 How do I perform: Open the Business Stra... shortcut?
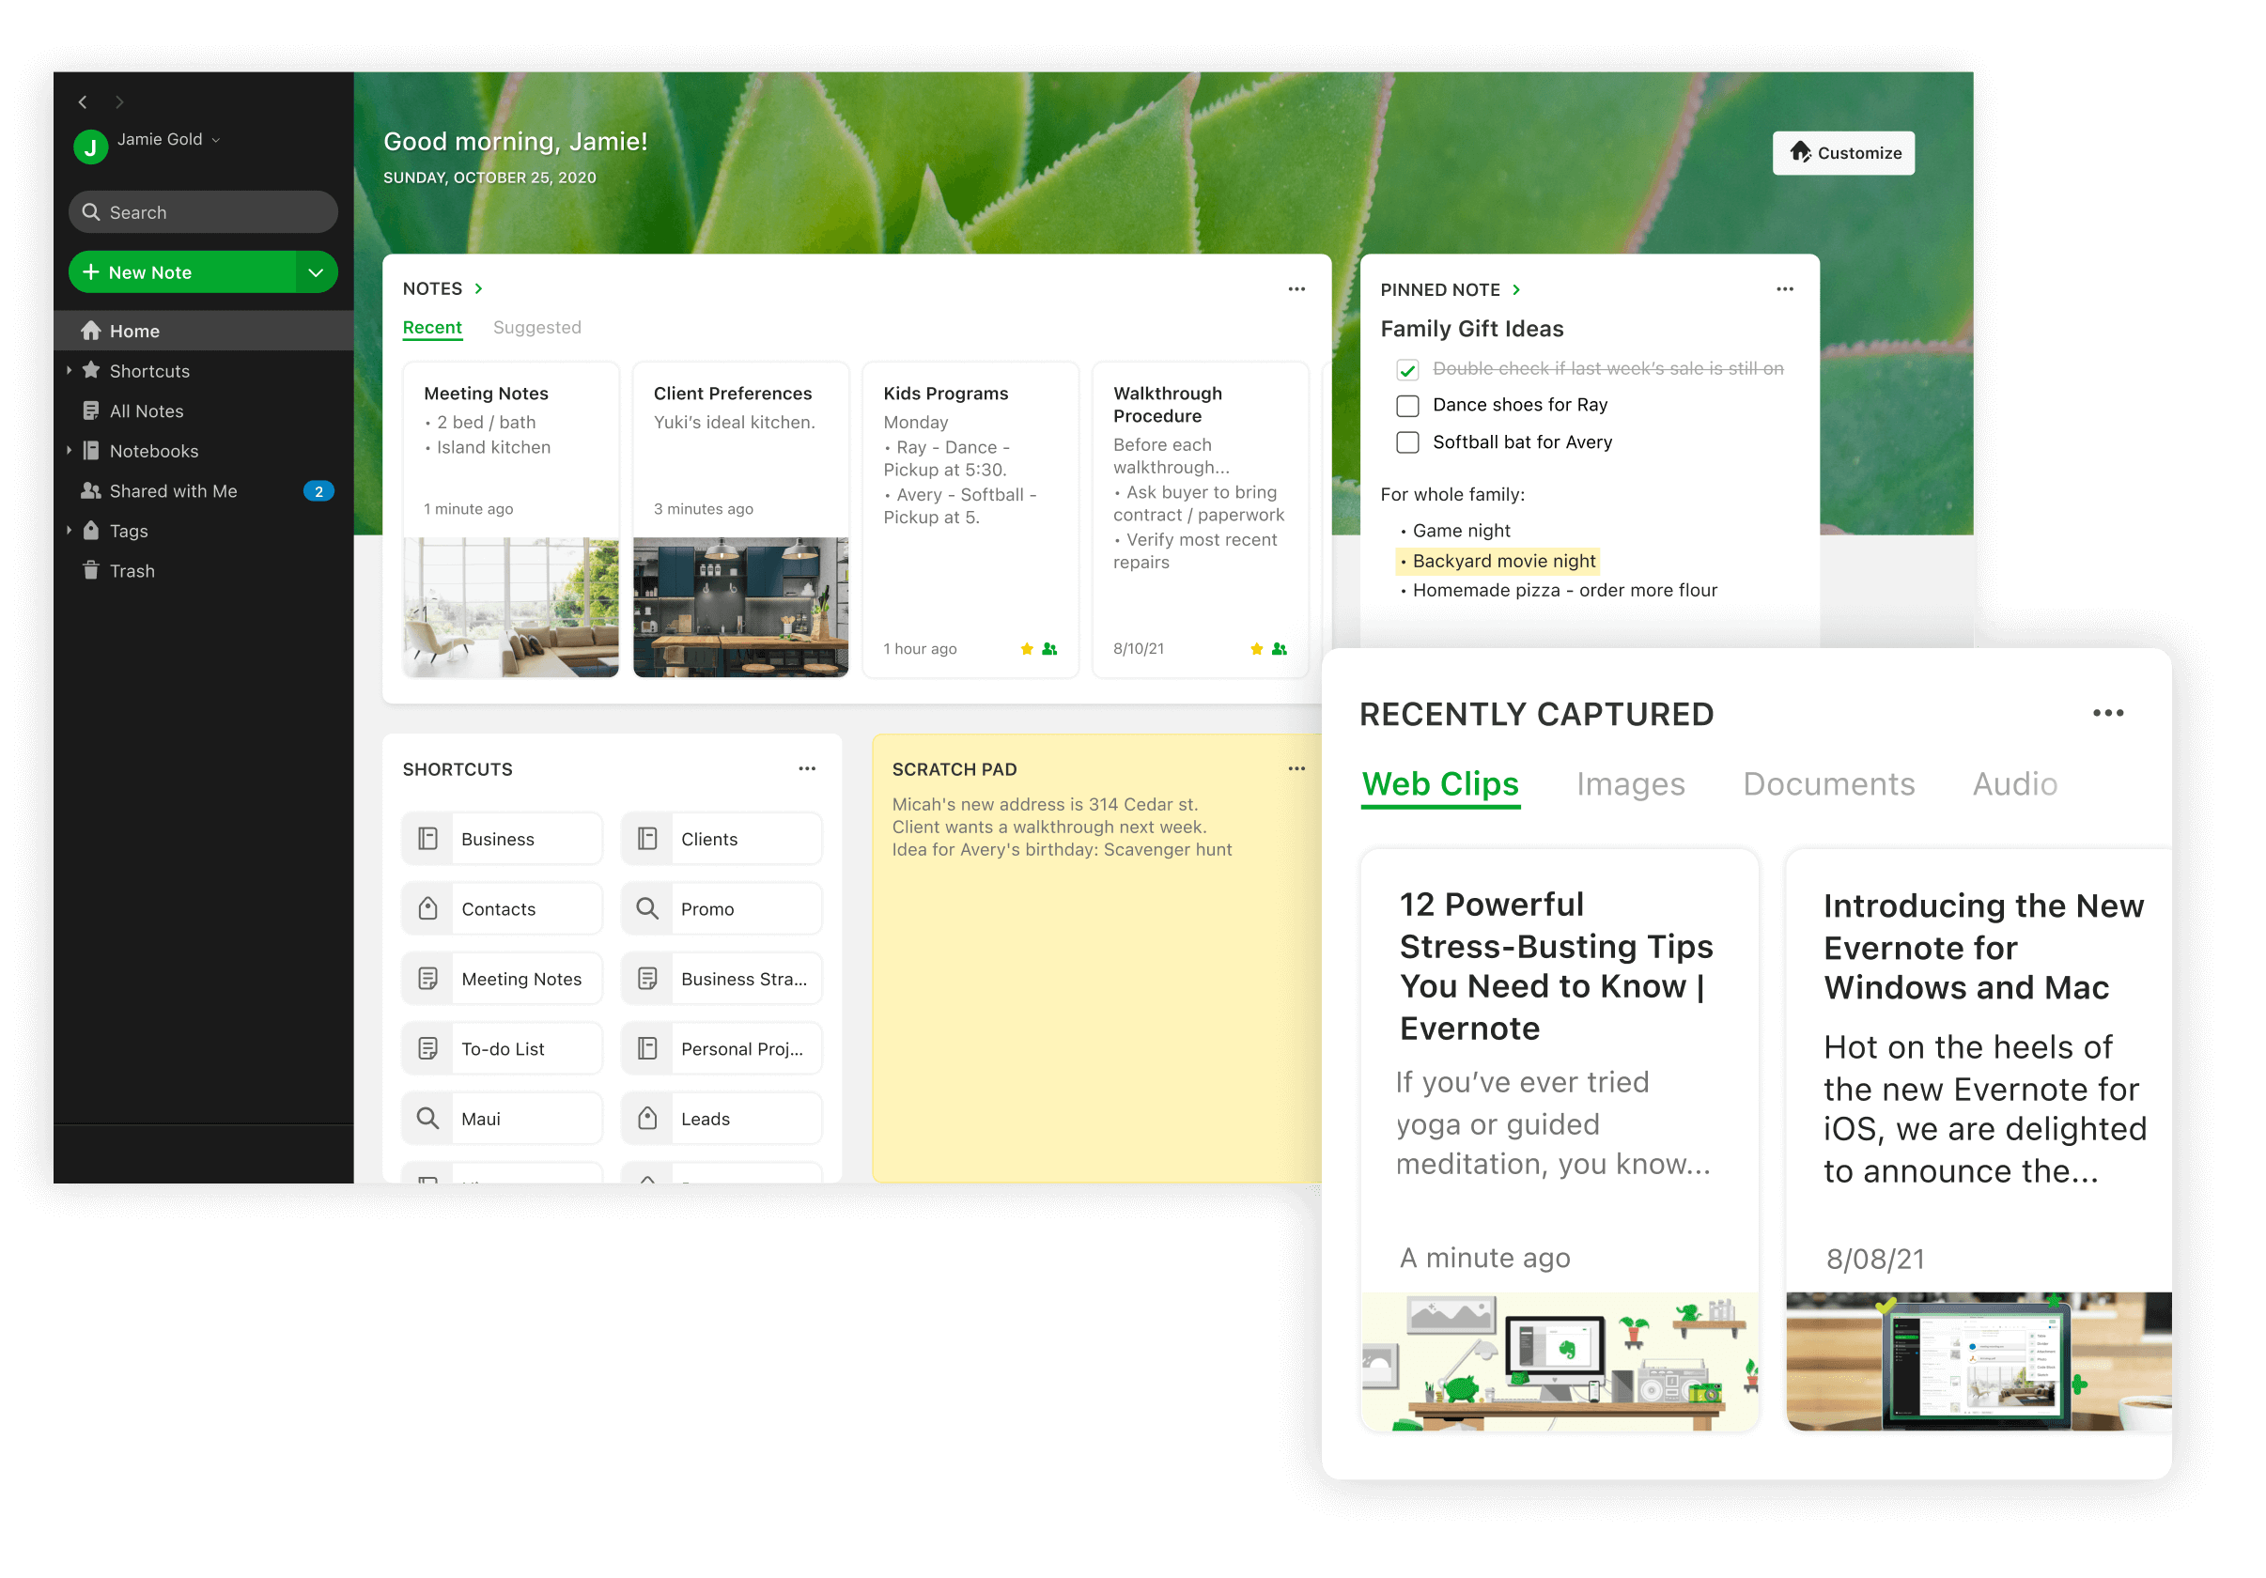pos(722,979)
